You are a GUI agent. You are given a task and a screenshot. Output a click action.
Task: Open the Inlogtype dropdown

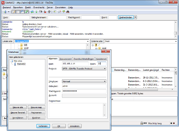(84, 81)
